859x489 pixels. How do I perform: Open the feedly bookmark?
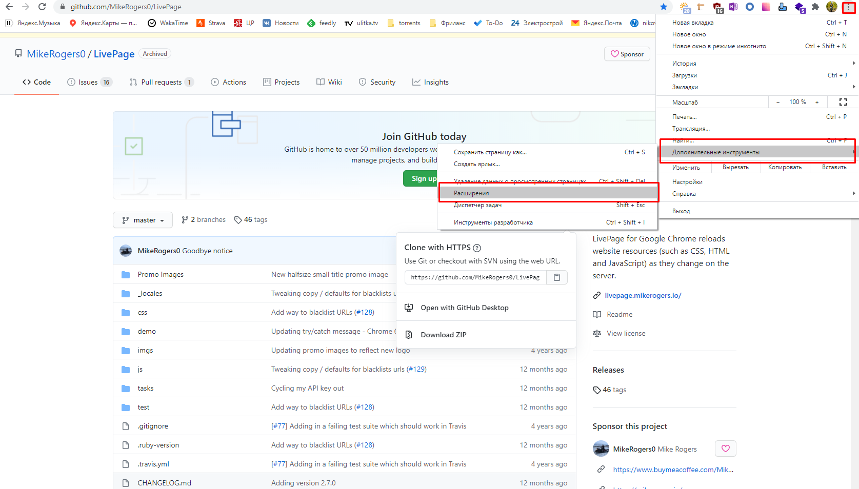pos(322,23)
